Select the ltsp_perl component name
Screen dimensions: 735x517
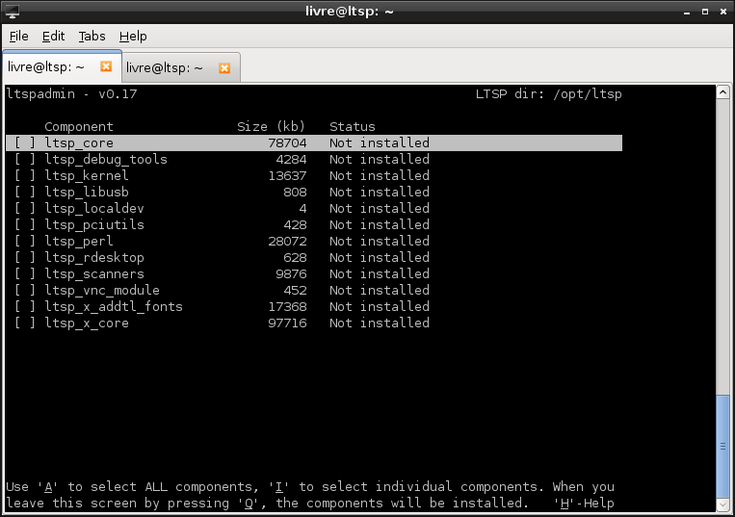[79, 242]
